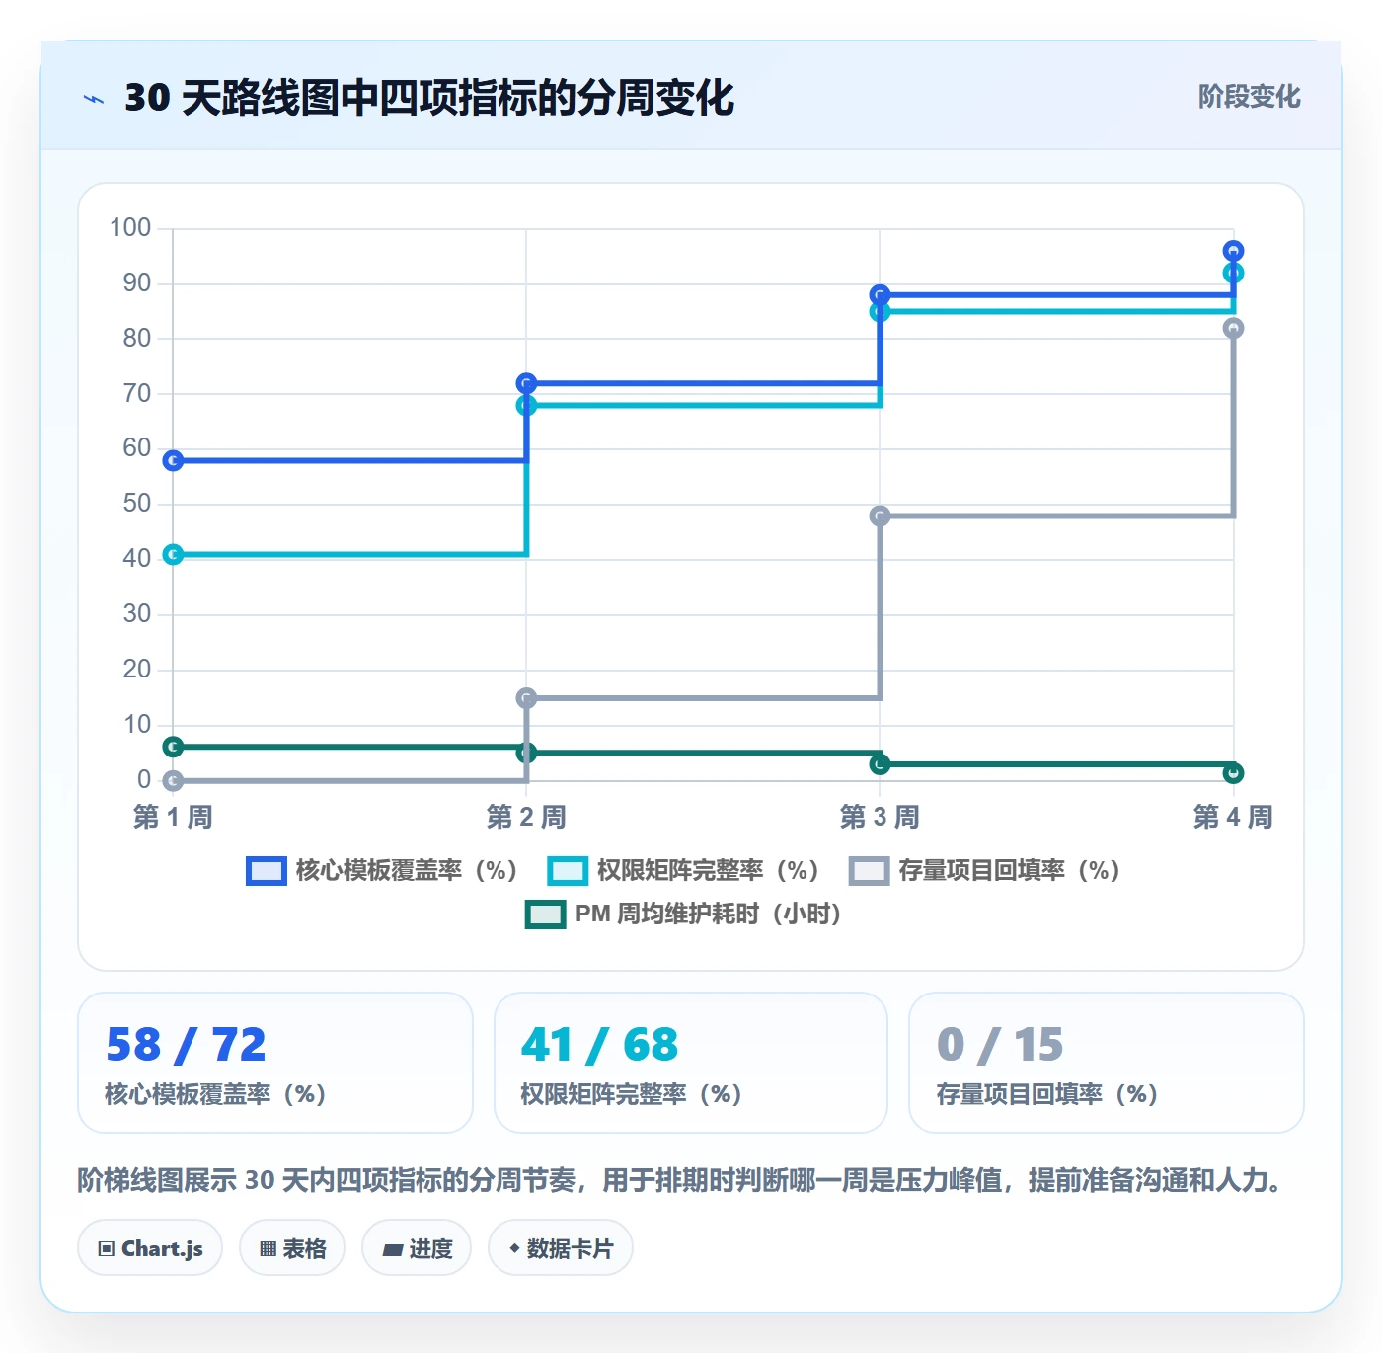Select the PM 周均维护耗时 point at 第 2 周

coord(526,753)
